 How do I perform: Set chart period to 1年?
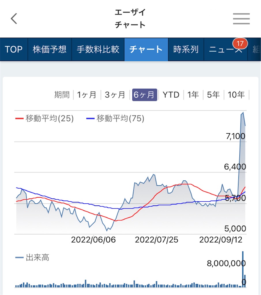click(x=193, y=95)
